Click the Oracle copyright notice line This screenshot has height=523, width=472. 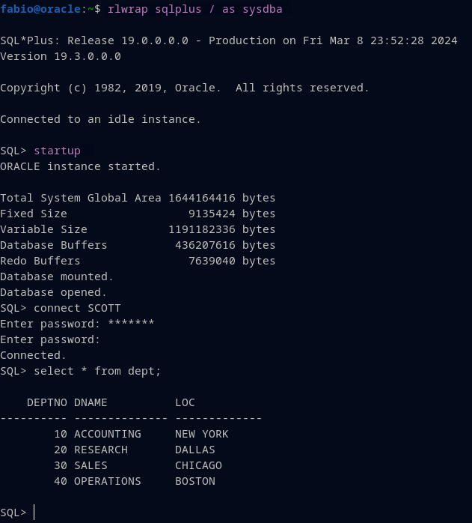[x=185, y=88]
